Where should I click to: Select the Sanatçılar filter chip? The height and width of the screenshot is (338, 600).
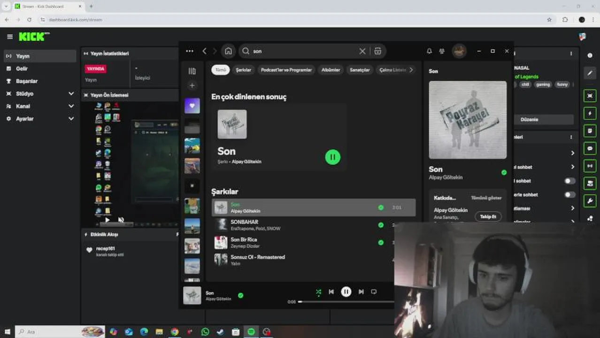coord(360,70)
